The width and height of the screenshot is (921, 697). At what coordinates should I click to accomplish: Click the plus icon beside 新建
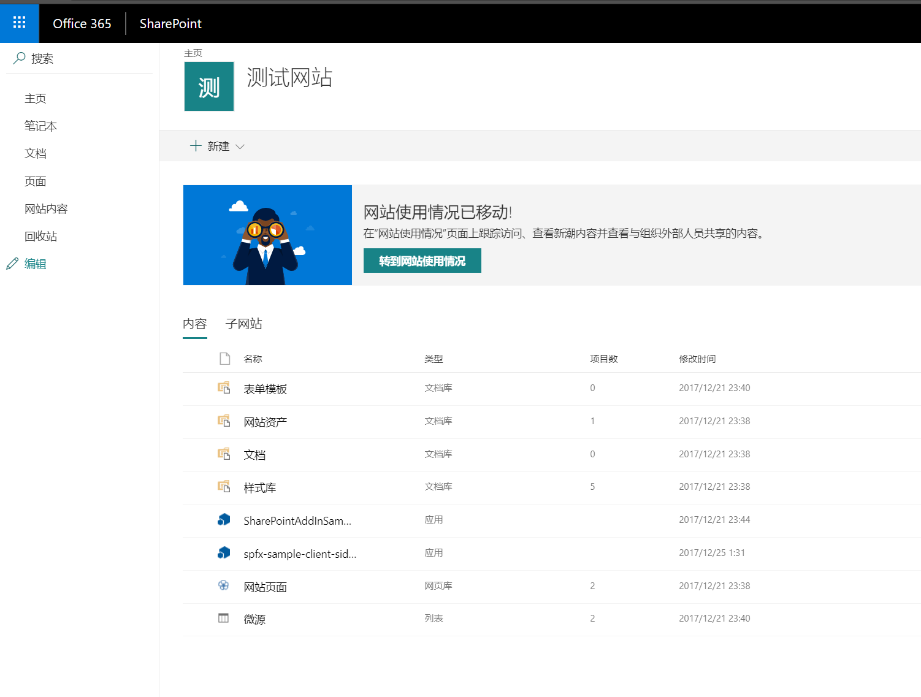[x=195, y=145]
